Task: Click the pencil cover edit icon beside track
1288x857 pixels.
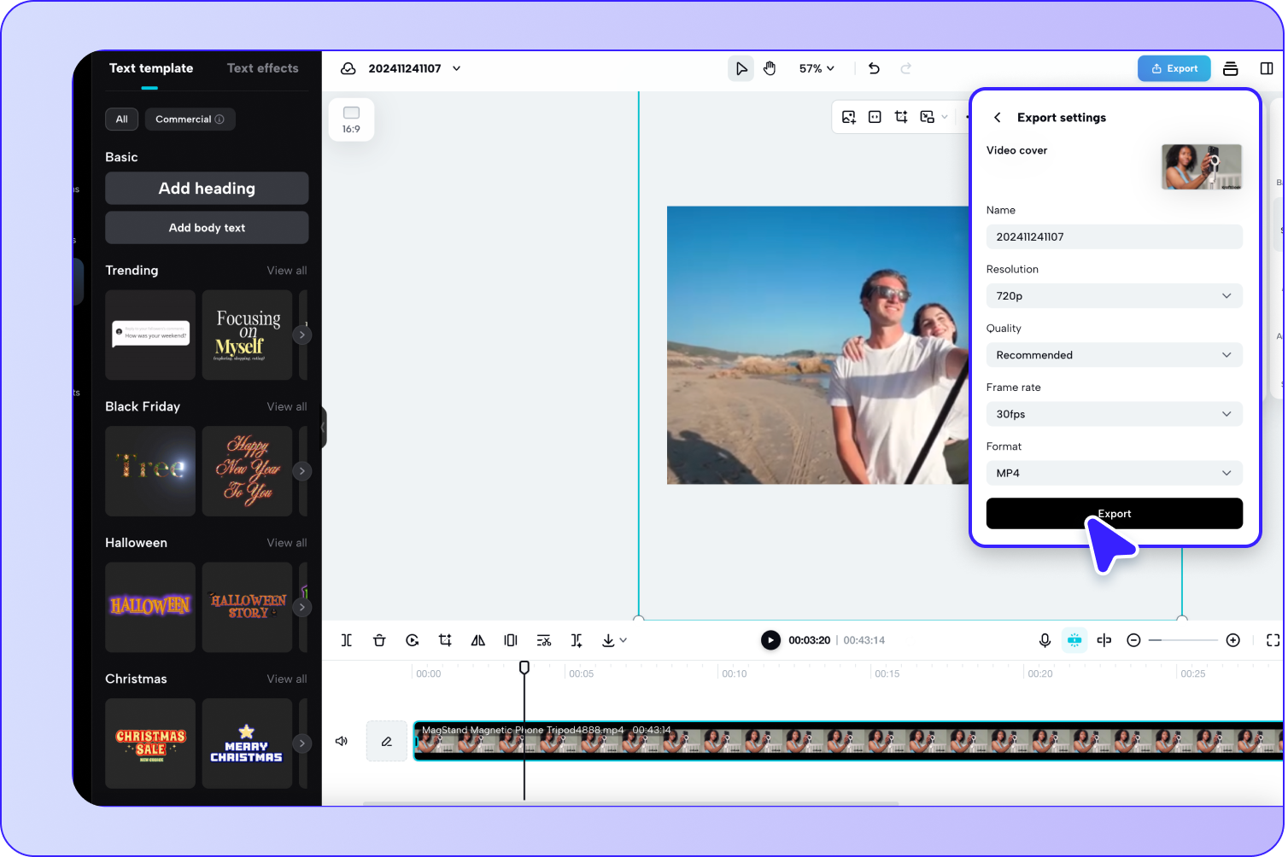Action: click(x=387, y=741)
